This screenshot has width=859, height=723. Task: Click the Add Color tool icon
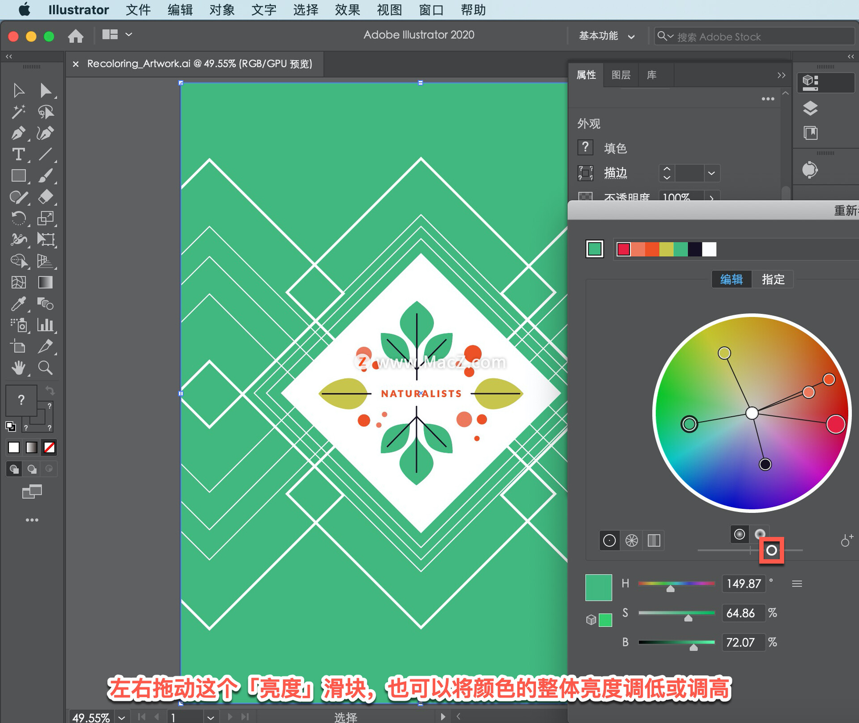coord(846,540)
